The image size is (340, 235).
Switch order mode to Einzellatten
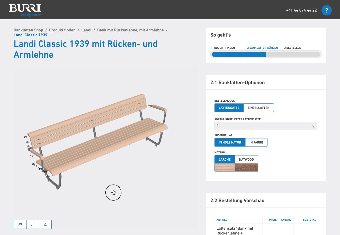pyautogui.click(x=258, y=108)
